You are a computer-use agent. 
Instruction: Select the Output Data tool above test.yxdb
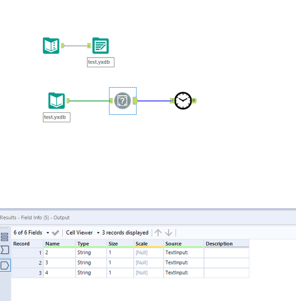tap(100, 46)
